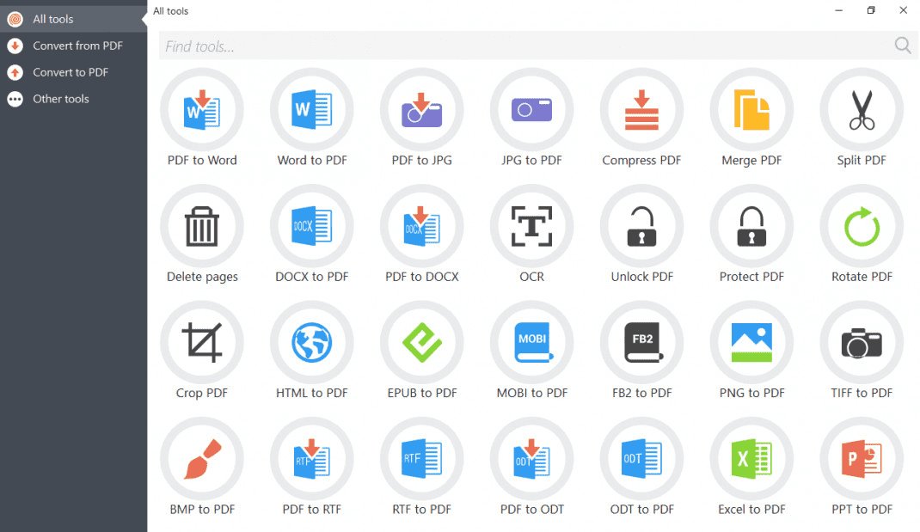Select the EPUB to PDF tool
Screen dimensions: 920x532
point(422,343)
